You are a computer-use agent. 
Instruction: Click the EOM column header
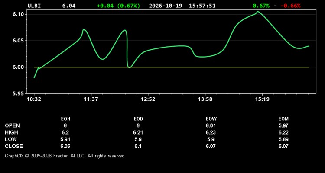coord(283,119)
